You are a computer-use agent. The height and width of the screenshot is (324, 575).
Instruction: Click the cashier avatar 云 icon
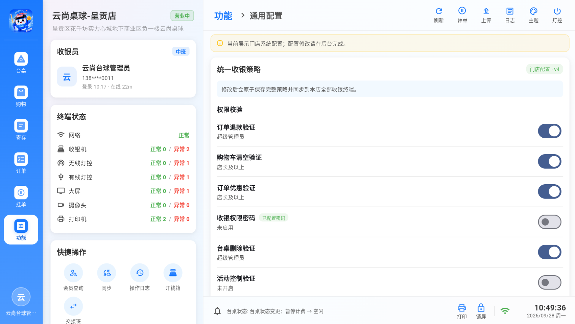click(x=67, y=77)
